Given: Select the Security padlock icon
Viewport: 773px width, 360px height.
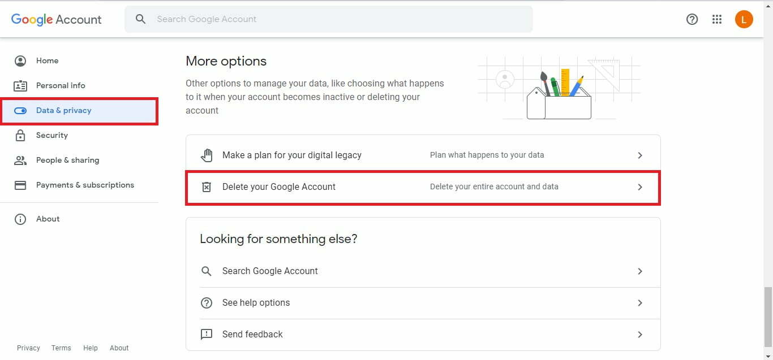Looking at the screenshot, I should (20, 135).
